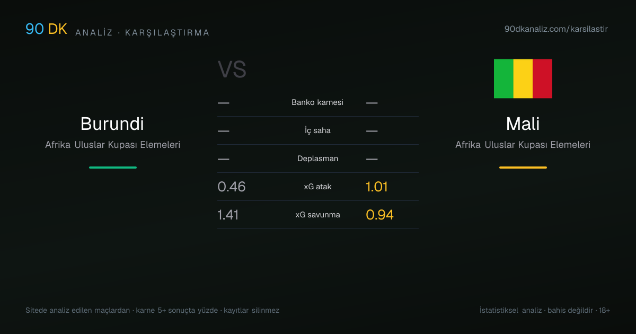This screenshot has width=636, height=334.
Task: Click the Mali flag image
Action: pos(523,78)
